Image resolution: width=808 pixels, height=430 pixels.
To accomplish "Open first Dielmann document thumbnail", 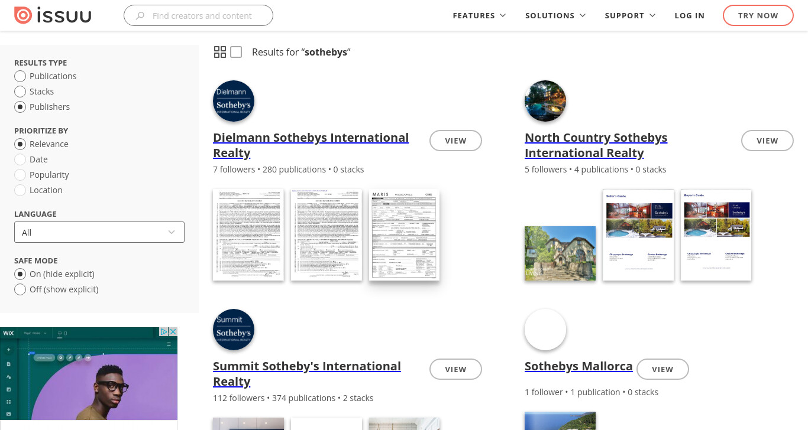I will point(248,235).
